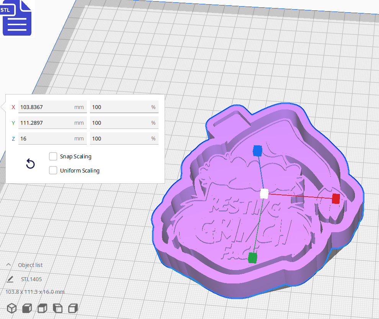Enable Uniform Scaling
This screenshot has height=319, width=379.
(53, 170)
